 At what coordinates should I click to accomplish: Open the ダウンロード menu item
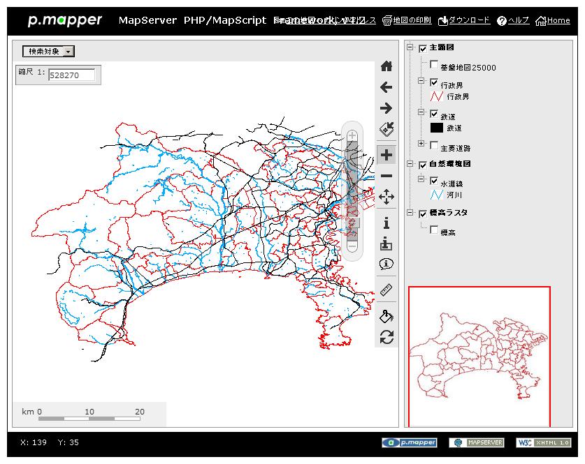[x=463, y=21]
